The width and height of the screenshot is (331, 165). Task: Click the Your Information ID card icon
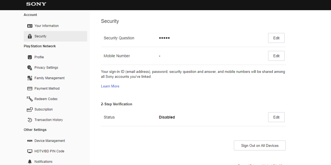(x=30, y=26)
